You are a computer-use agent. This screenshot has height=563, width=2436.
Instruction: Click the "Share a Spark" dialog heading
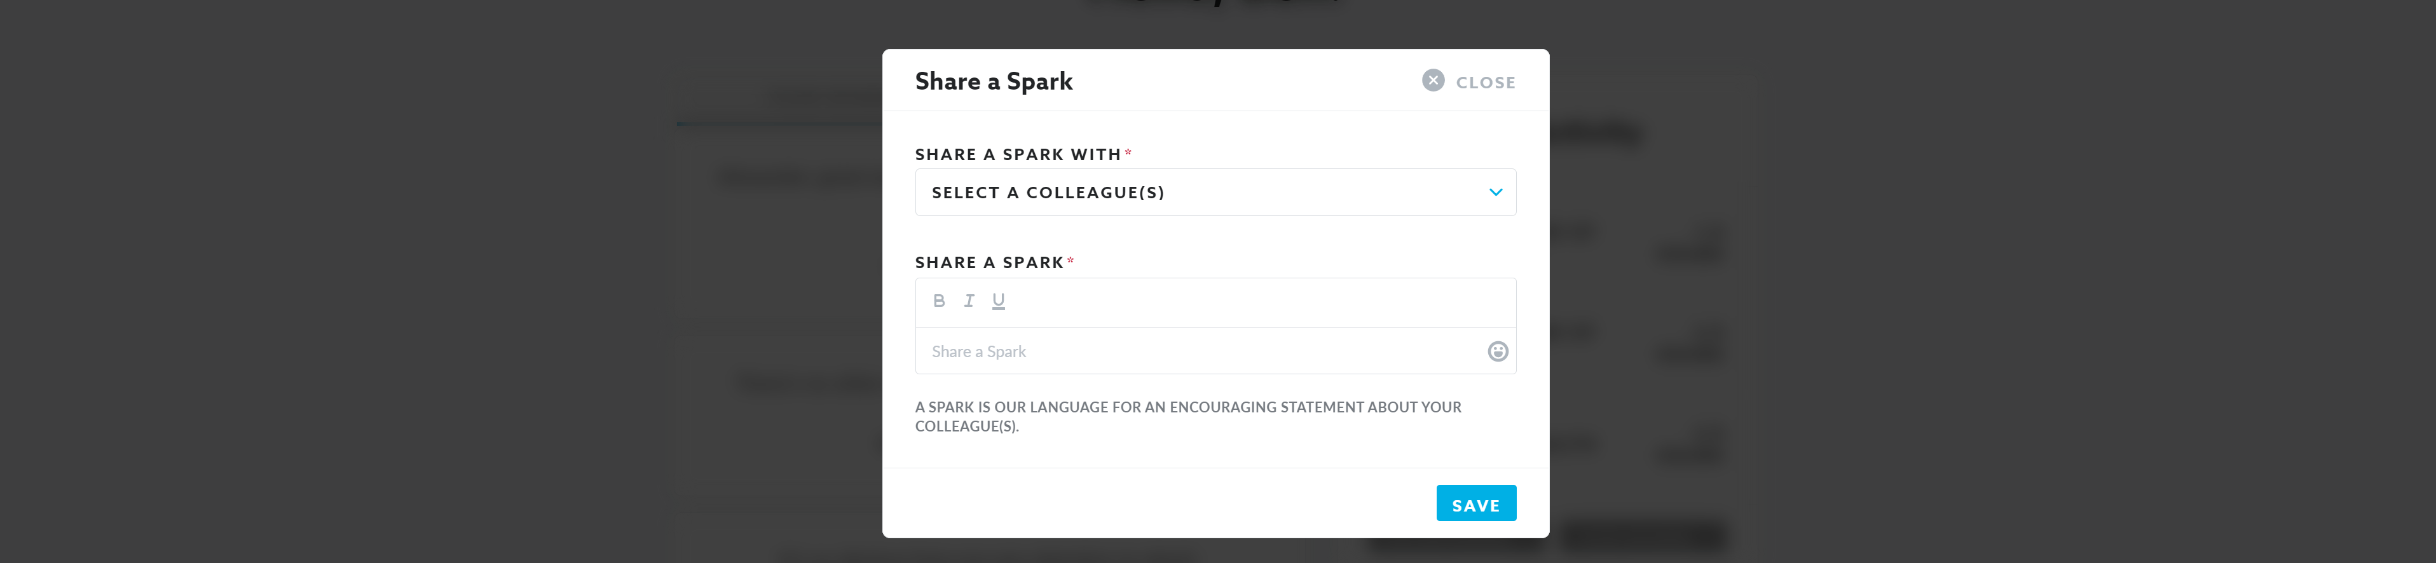[993, 81]
